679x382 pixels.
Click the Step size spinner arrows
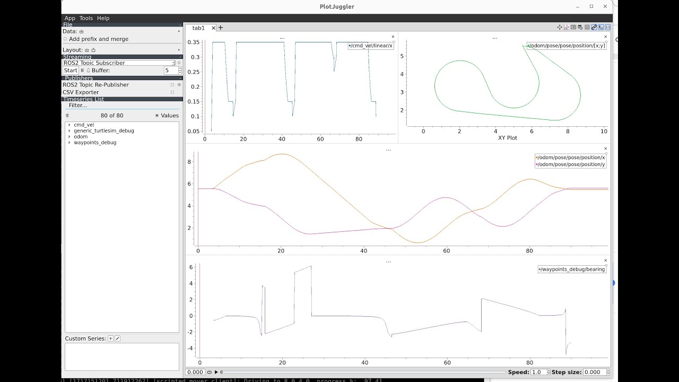click(608, 372)
